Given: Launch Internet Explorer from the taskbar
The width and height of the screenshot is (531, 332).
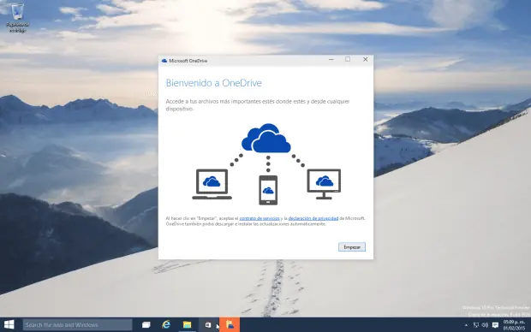Looking at the screenshot, I should [x=166, y=325].
